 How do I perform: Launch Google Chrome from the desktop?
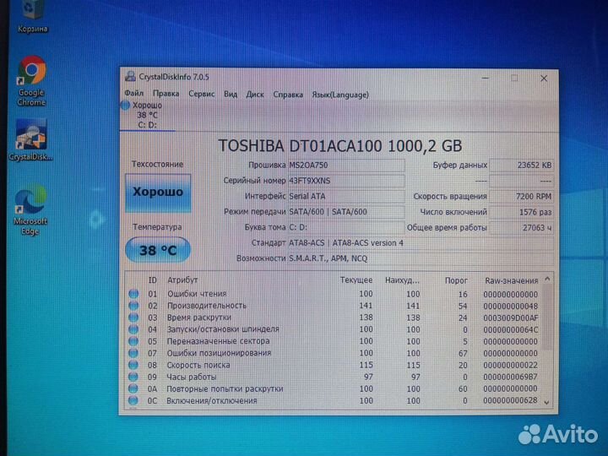[x=32, y=81]
